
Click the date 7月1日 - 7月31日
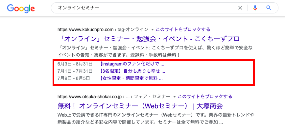75,71
